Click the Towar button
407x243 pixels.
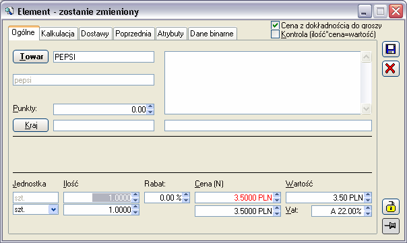[x=30, y=57]
